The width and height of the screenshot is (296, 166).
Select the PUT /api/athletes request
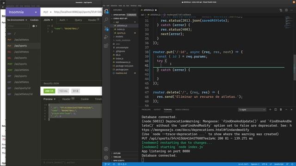tap(23, 40)
